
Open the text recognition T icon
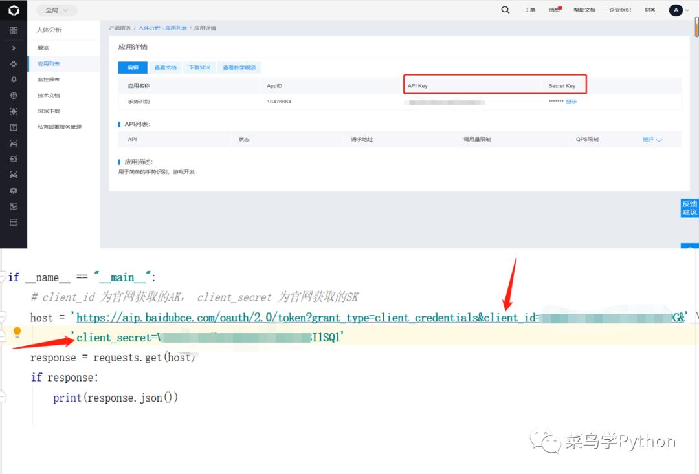pyautogui.click(x=14, y=127)
